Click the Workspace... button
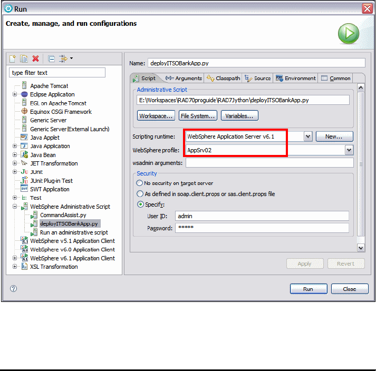 click(156, 116)
